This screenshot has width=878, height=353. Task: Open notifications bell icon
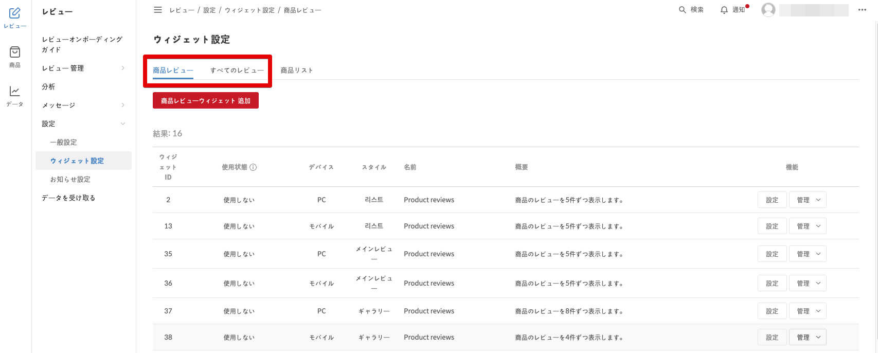tap(724, 10)
